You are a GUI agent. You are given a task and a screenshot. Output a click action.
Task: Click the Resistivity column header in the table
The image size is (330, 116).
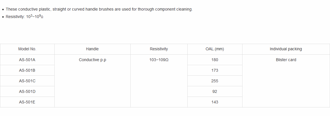coord(159,49)
